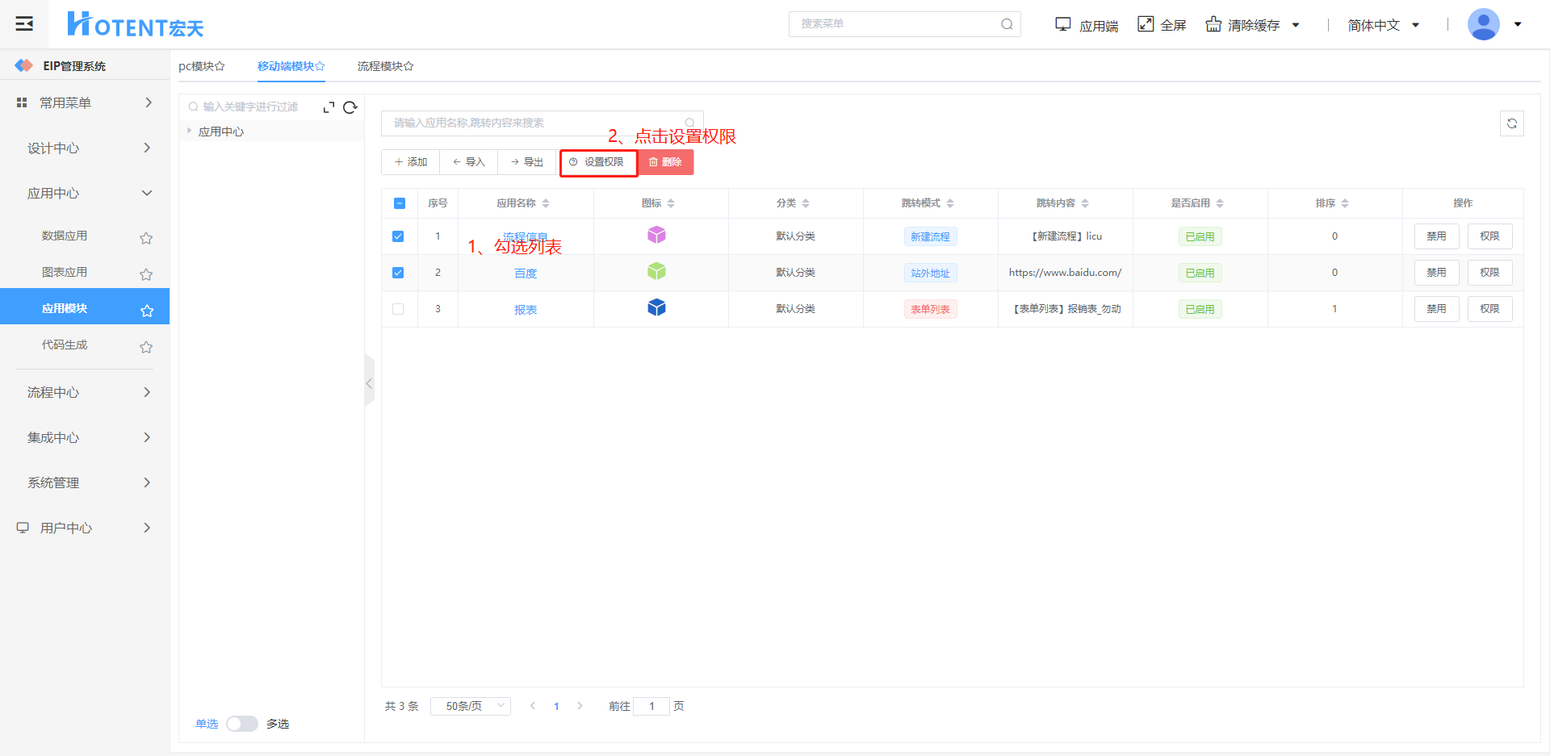1550x756 pixels.
Task: Check the checkbox for row 3 报表
Action: point(398,309)
